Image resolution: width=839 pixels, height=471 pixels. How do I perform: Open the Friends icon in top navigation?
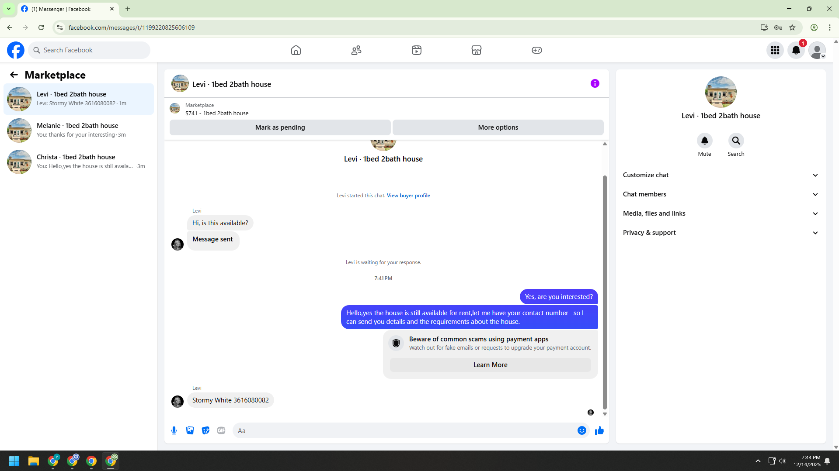(x=356, y=50)
